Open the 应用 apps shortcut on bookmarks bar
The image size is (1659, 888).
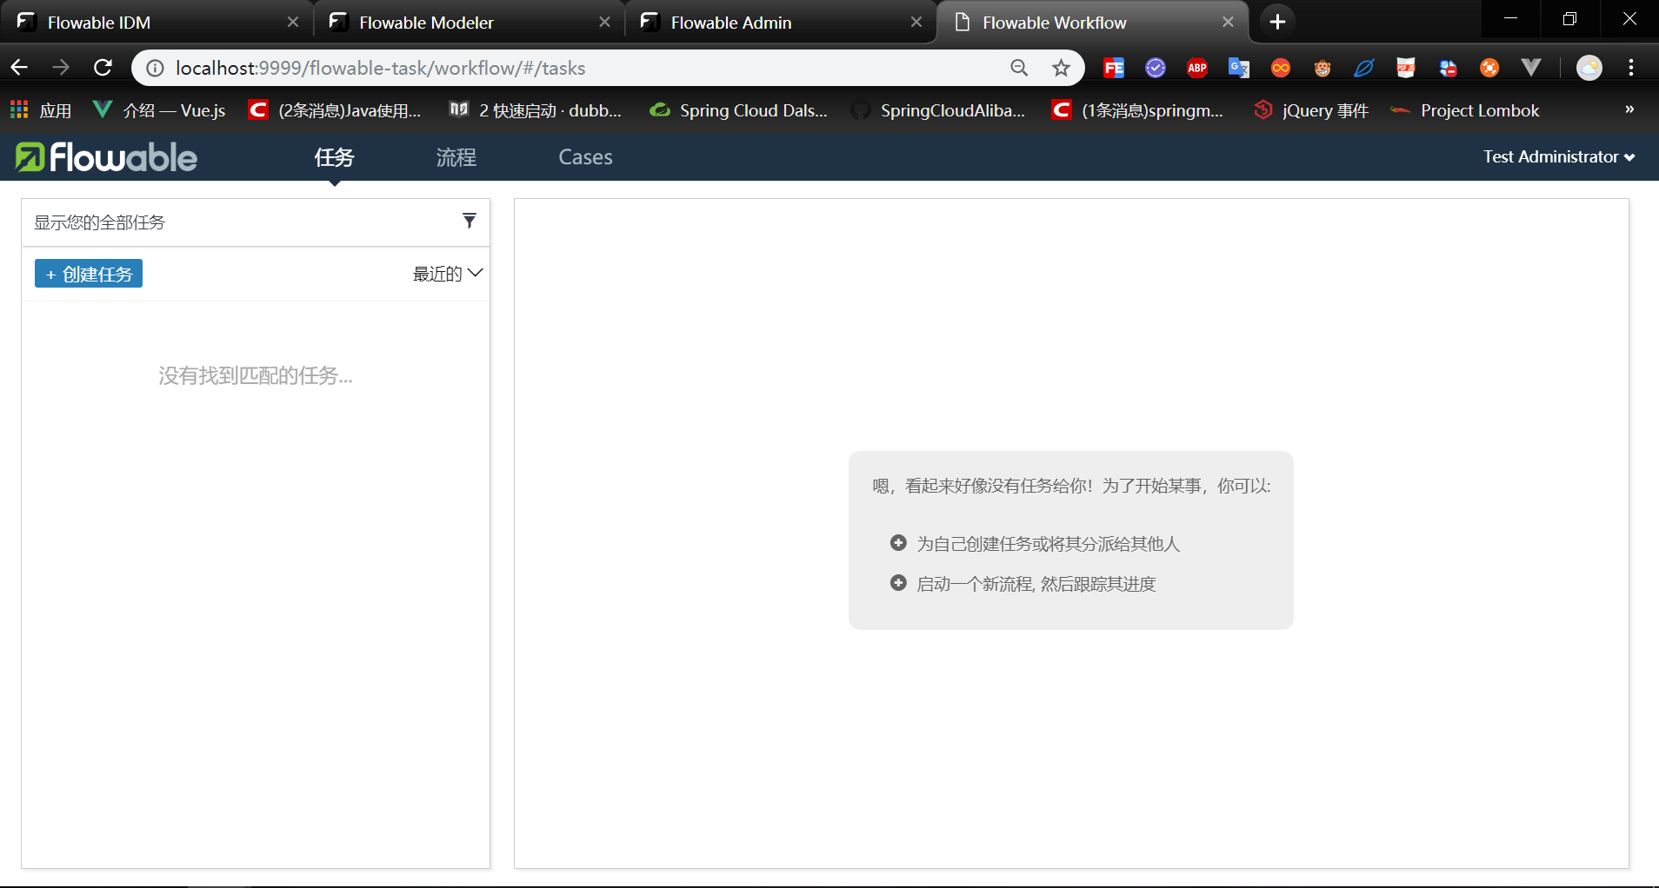pos(40,109)
